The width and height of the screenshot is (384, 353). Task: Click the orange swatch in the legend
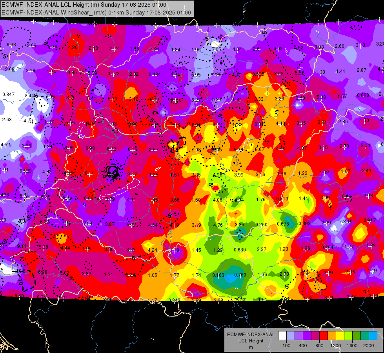point(332,336)
